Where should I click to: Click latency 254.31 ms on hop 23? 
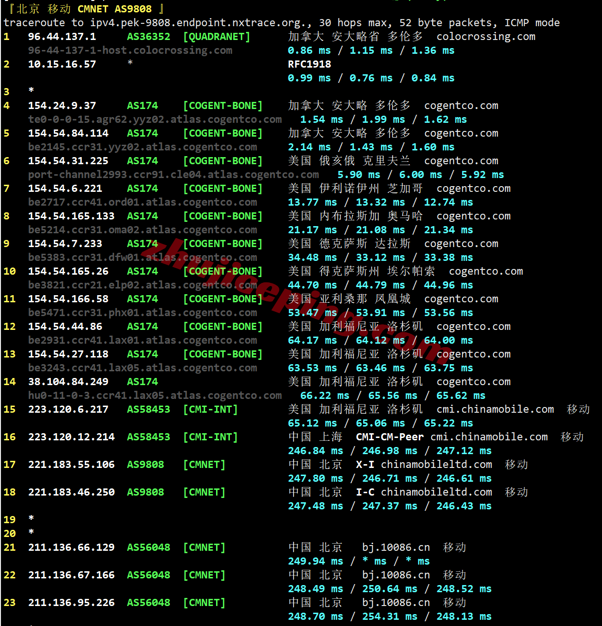pyautogui.click(x=390, y=616)
